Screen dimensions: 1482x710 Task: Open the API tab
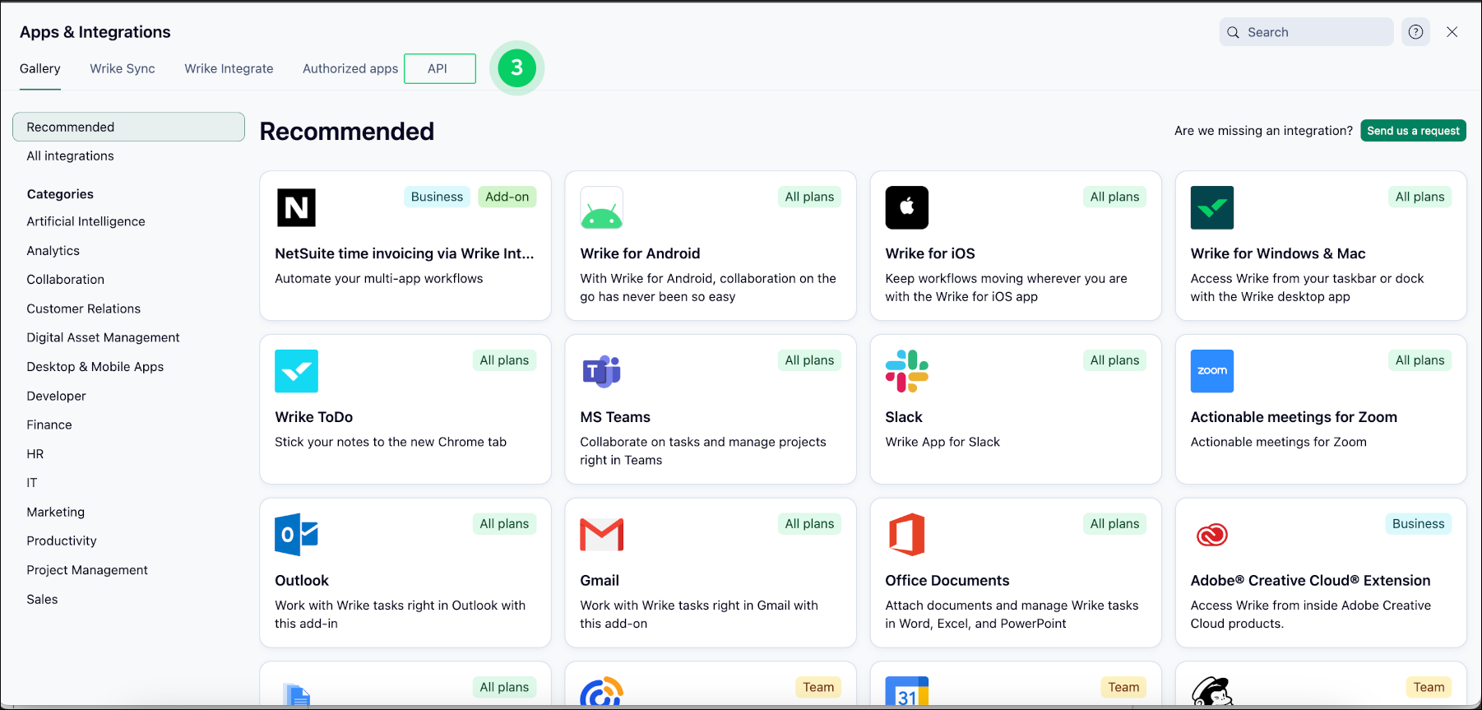tap(438, 68)
